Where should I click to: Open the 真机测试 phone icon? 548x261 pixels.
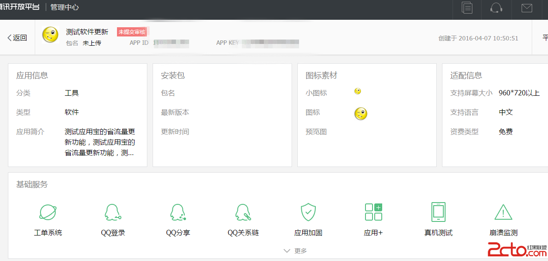[x=438, y=212]
